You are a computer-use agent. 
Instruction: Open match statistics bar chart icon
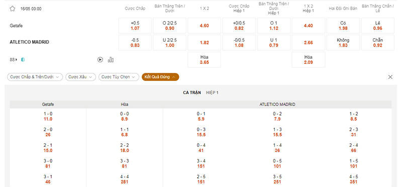pos(111,60)
